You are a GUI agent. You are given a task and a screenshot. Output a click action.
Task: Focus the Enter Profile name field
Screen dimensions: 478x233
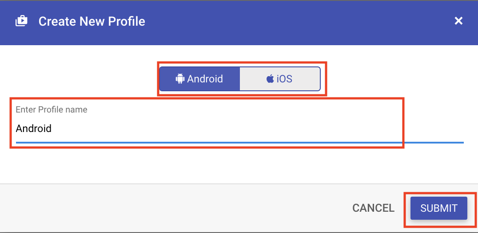click(x=222, y=128)
